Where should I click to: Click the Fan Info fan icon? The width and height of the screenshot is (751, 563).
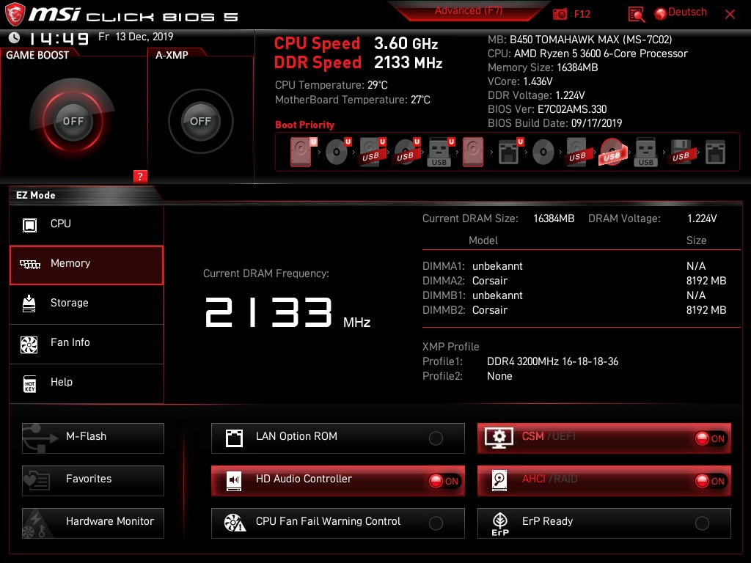pyautogui.click(x=29, y=344)
